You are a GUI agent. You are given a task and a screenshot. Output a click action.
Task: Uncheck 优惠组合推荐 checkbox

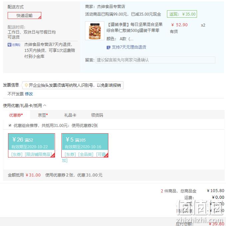pos(10,125)
